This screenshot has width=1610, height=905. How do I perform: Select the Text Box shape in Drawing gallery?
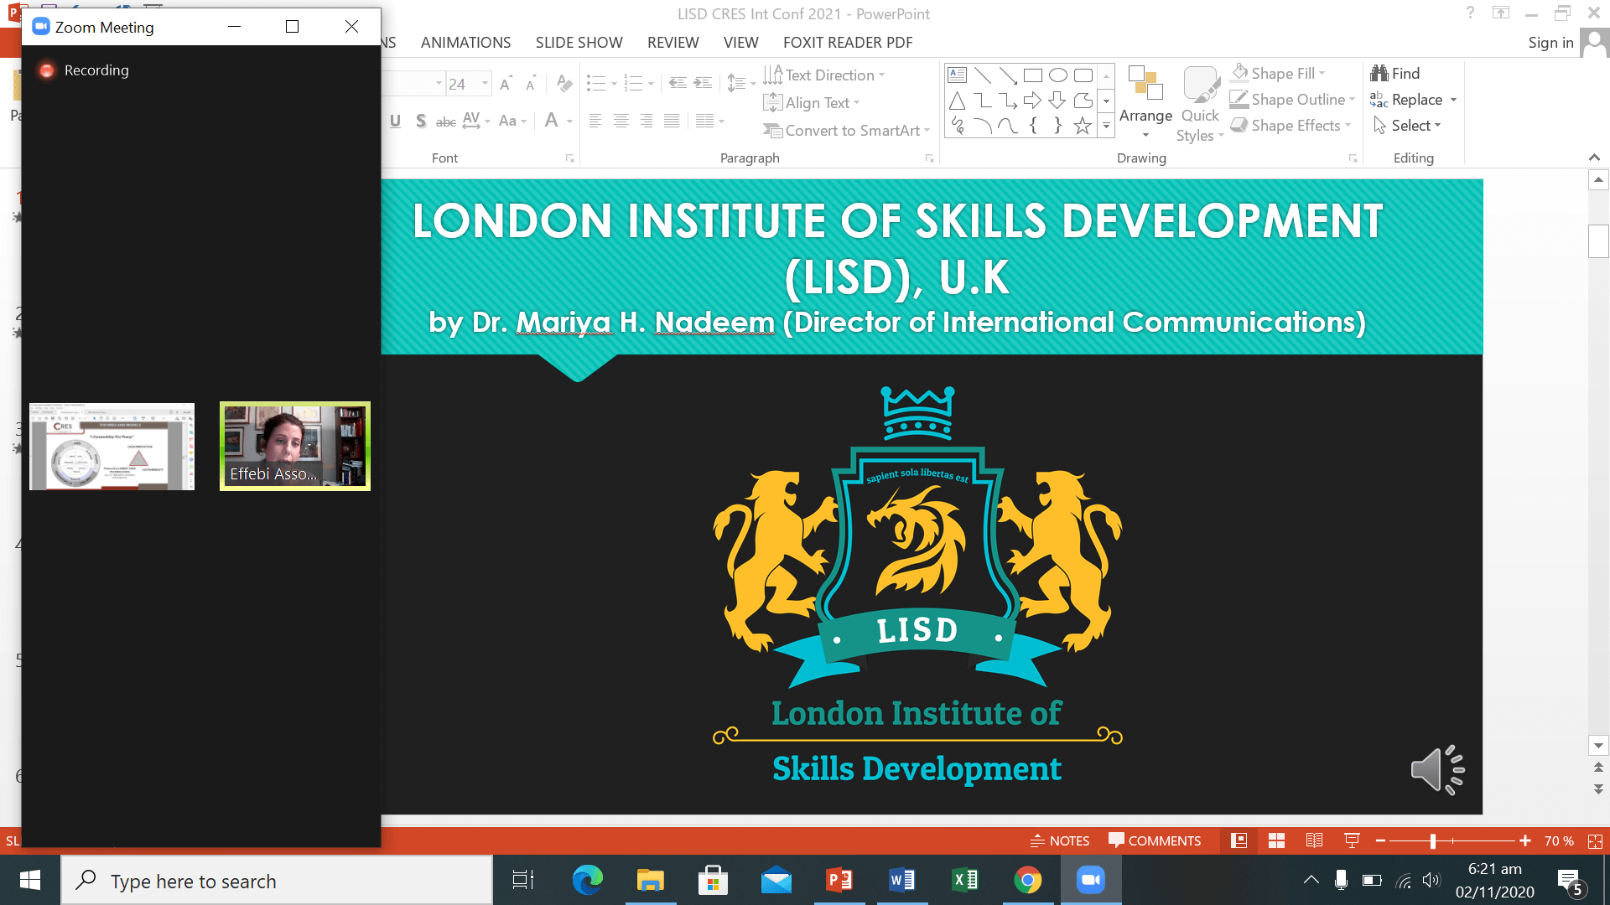[957, 75]
